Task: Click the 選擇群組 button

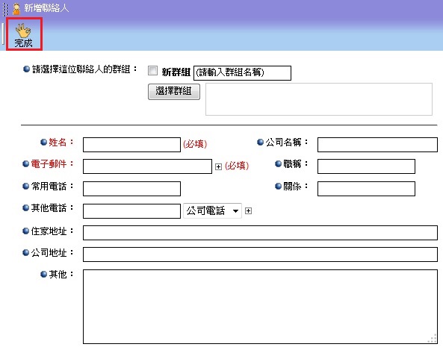Action: click(174, 92)
